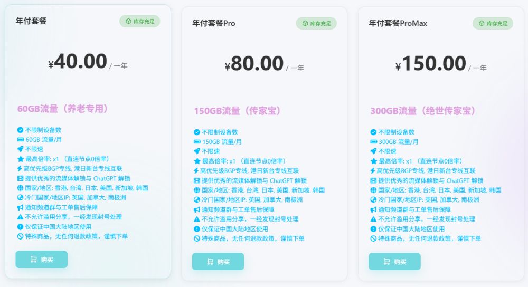Click the megaphone icon beside 通知频道群 in 年付套餐Pro card

pos(197,209)
